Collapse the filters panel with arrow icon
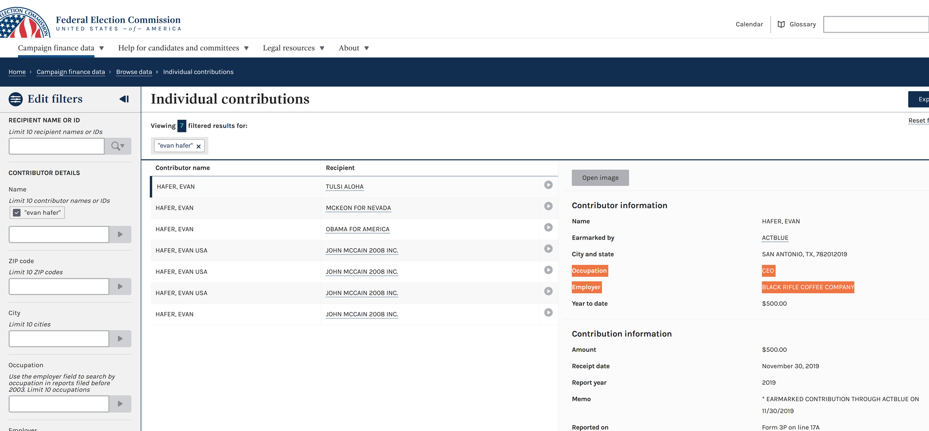This screenshot has width=929, height=431. pos(124,99)
